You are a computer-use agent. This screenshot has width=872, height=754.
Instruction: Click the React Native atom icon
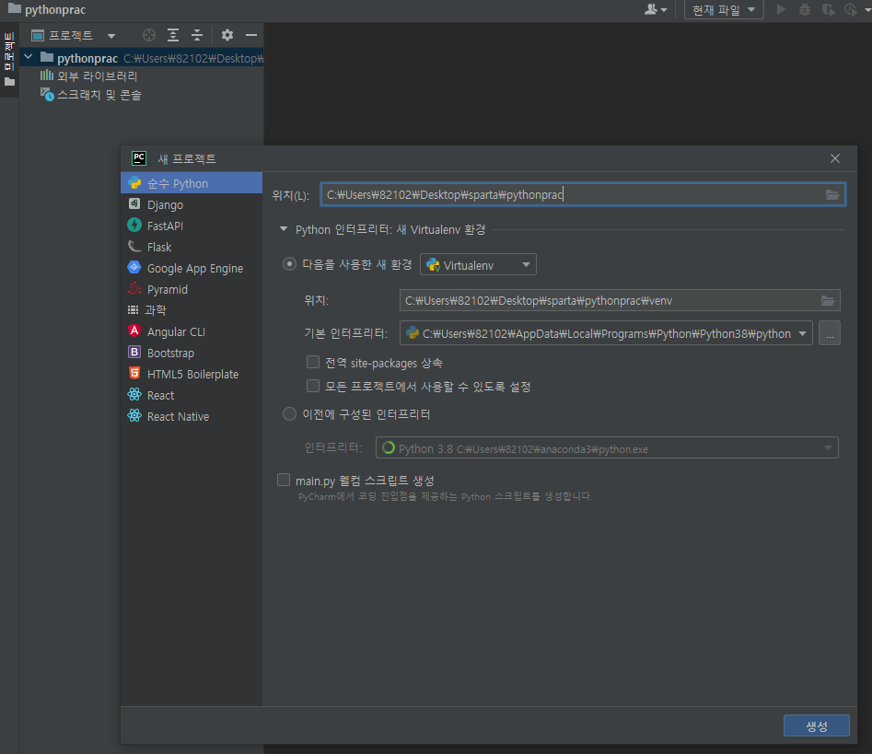pyautogui.click(x=134, y=416)
